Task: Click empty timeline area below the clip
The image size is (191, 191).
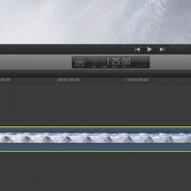Action: [x=95, y=171]
